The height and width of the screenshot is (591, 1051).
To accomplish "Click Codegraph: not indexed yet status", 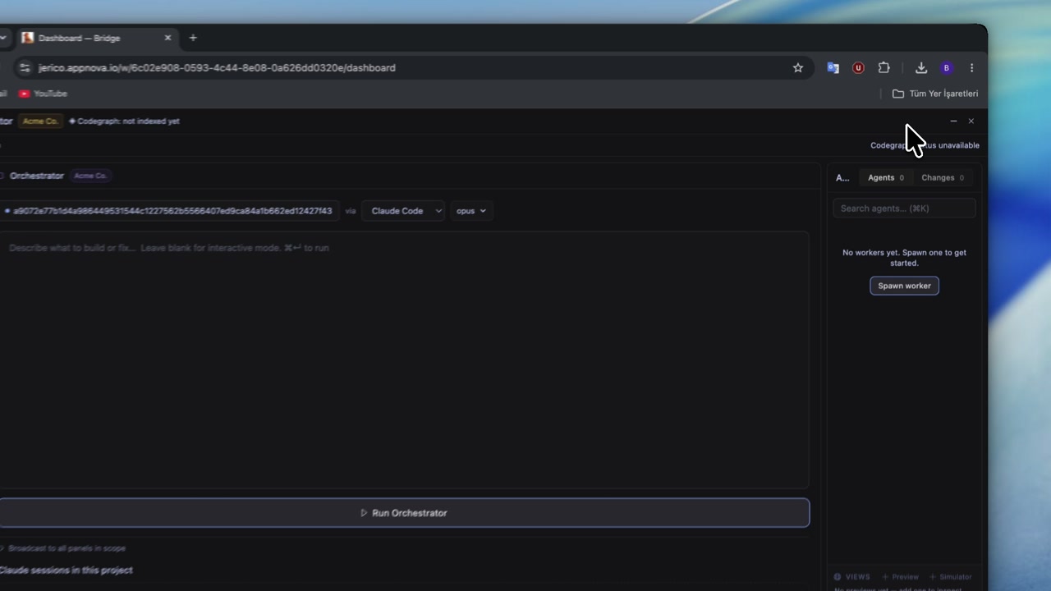I will 124,121.
